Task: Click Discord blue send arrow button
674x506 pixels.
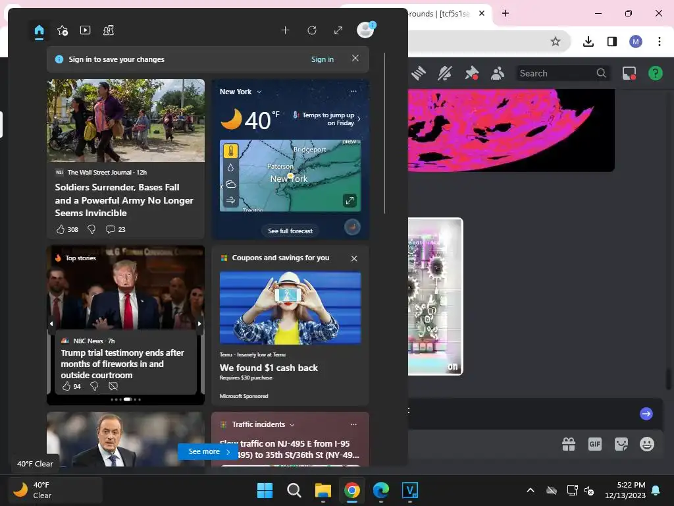Action: click(x=646, y=414)
